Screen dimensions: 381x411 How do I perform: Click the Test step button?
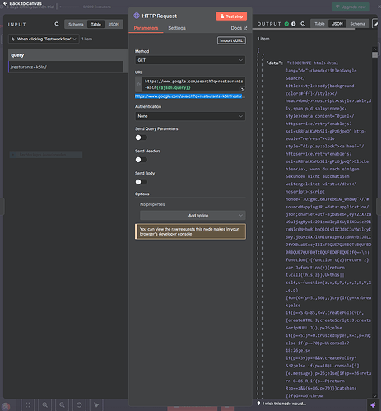pos(231,16)
